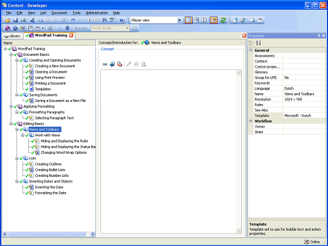
Task: Click the New Topic icon
Action: (x=23, y=28)
